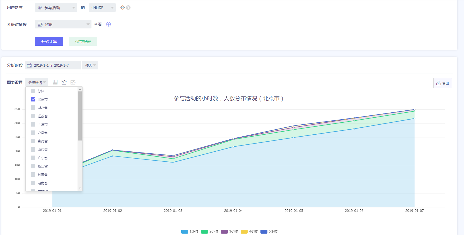This screenshot has height=235, width=464.
Task: Click the 保存报表 button
Action: pos(83,42)
